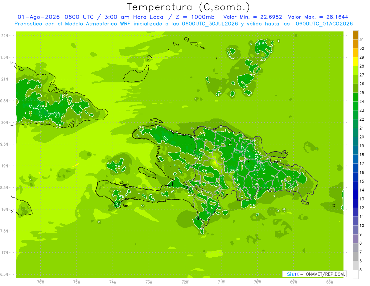Click the green 24 degree legend swatch
Viewport: 370px width, 286px height.
356,97
